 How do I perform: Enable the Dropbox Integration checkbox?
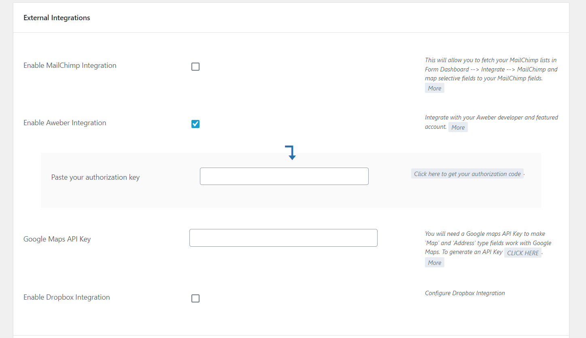point(195,298)
